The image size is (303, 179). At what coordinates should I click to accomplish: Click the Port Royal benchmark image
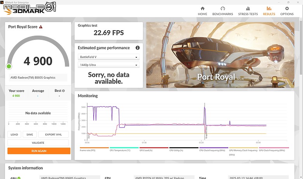pos(220,55)
